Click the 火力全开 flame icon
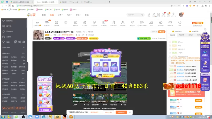This screenshot has width=212, height=119. pyautogui.click(x=85, y=22)
